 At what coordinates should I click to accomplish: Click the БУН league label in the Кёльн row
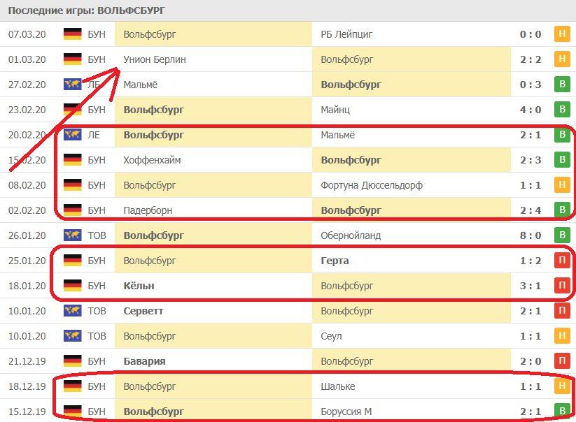coord(97,286)
